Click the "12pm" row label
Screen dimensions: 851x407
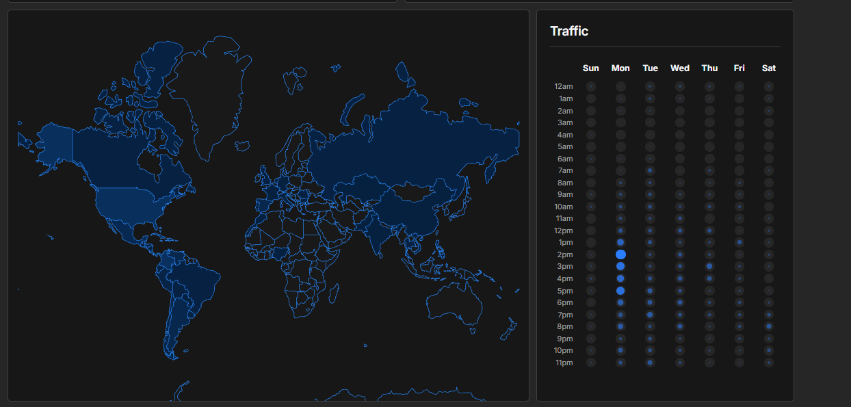tap(564, 231)
